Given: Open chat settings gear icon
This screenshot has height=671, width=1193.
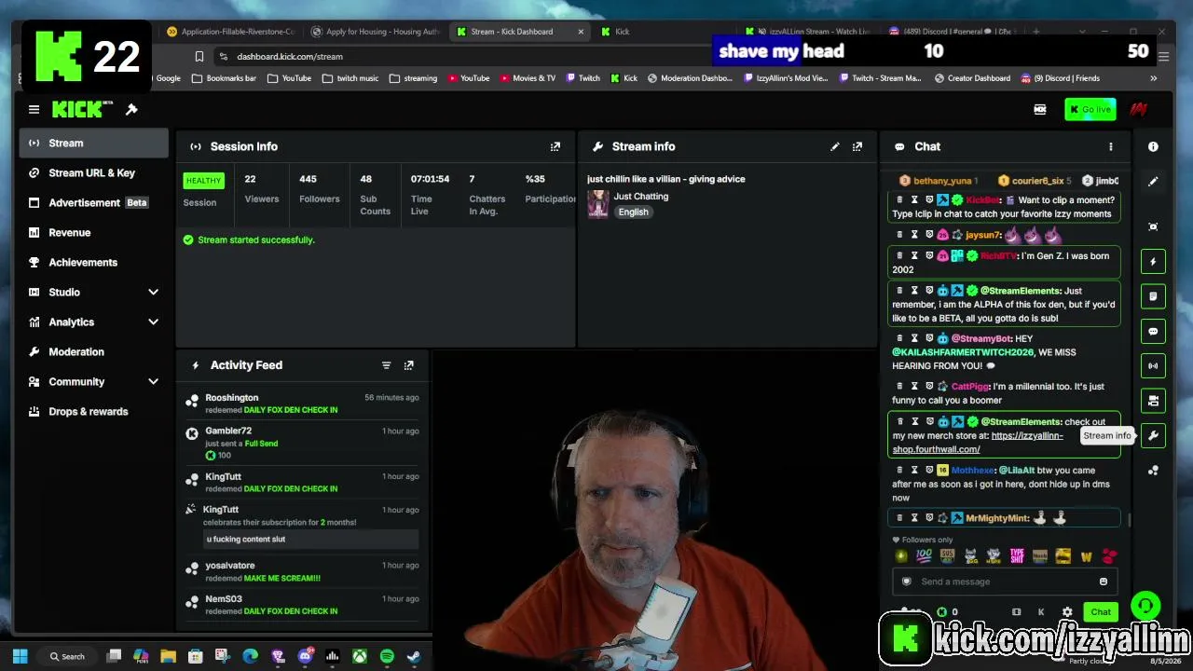Looking at the screenshot, I should coord(1067,612).
